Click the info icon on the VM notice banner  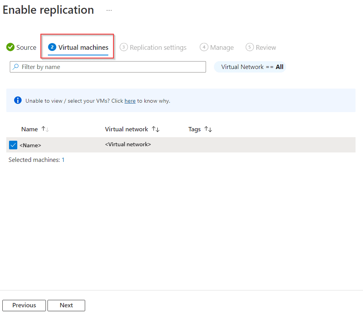pos(17,100)
